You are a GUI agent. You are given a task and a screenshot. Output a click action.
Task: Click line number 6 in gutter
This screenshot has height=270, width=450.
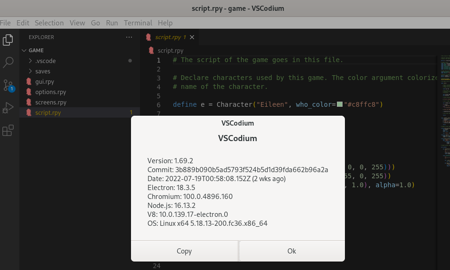[x=158, y=105]
